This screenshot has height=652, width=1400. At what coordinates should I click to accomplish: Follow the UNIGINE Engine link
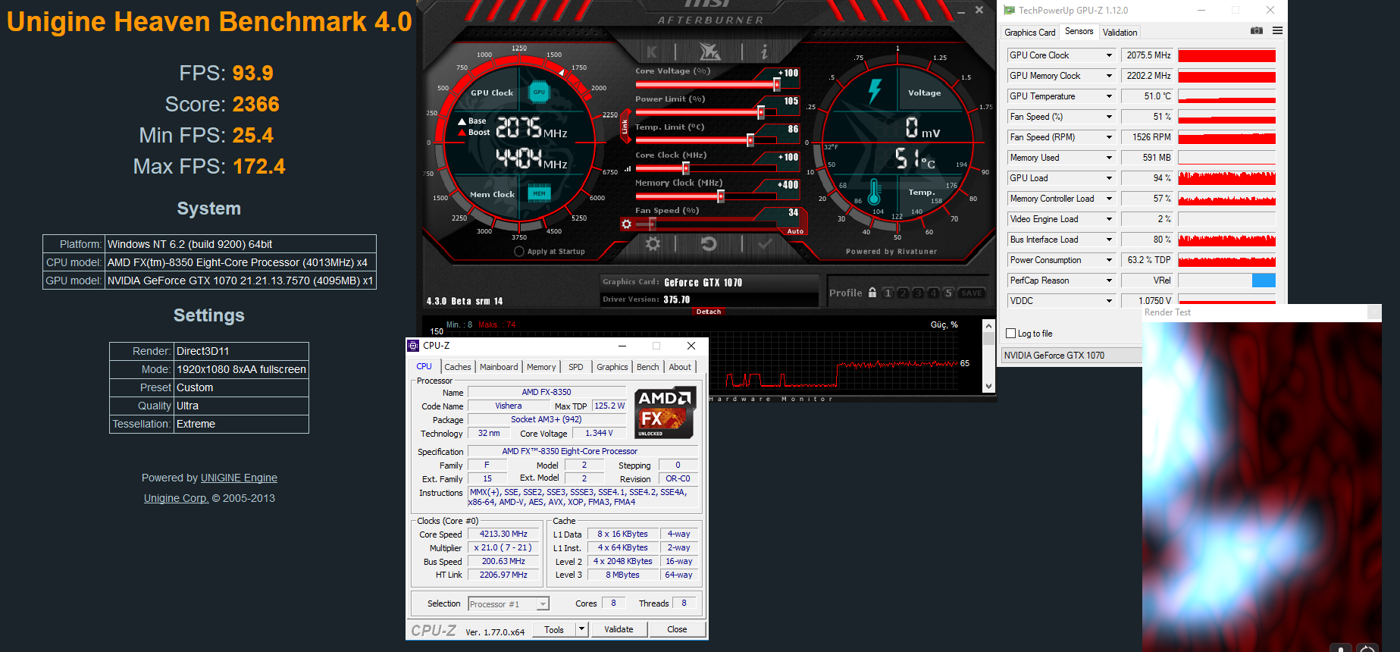tap(239, 478)
